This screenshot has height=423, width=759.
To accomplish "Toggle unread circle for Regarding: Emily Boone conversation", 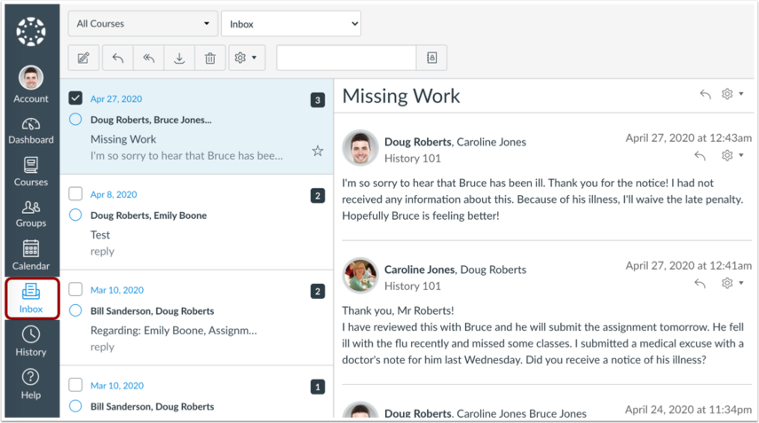I will tap(75, 309).
